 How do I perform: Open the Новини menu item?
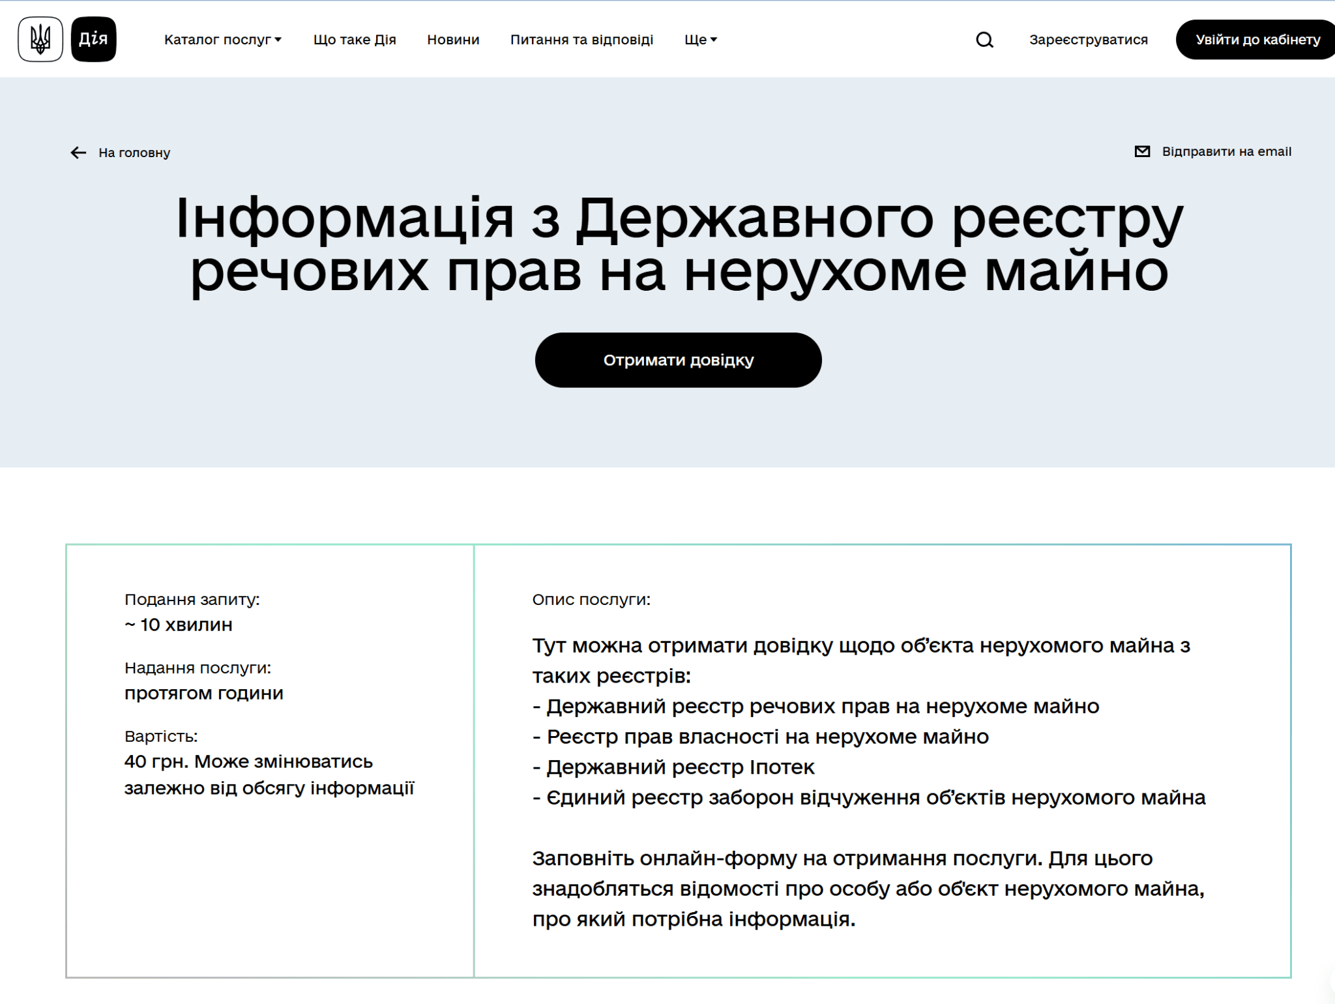[453, 40]
